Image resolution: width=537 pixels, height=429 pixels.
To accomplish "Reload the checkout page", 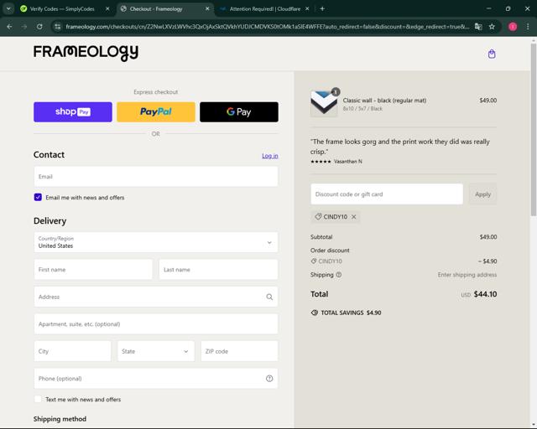I will coord(39,26).
